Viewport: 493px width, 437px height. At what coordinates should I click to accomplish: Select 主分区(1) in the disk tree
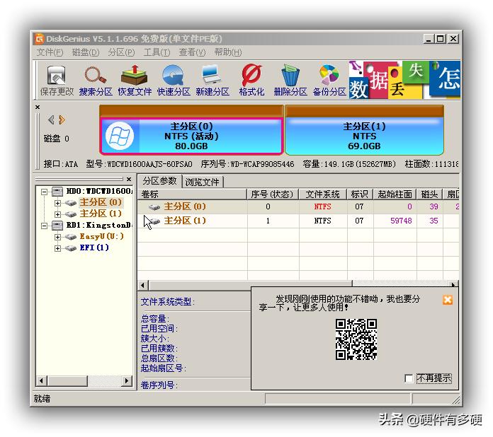(x=101, y=214)
